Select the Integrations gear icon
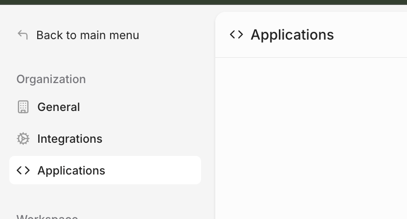This screenshot has height=219, width=407. tap(23, 138)
